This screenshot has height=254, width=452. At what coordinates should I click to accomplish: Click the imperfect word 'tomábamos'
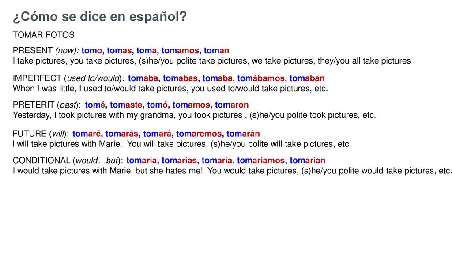261,78
